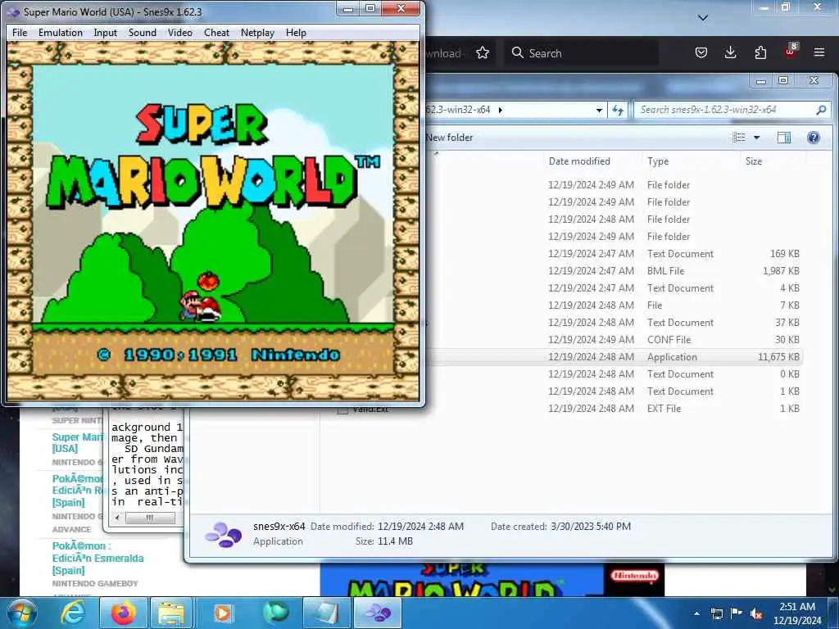Open the Action Center flag icon
This screenshot has width=839, height=629.
click(737, 613)
